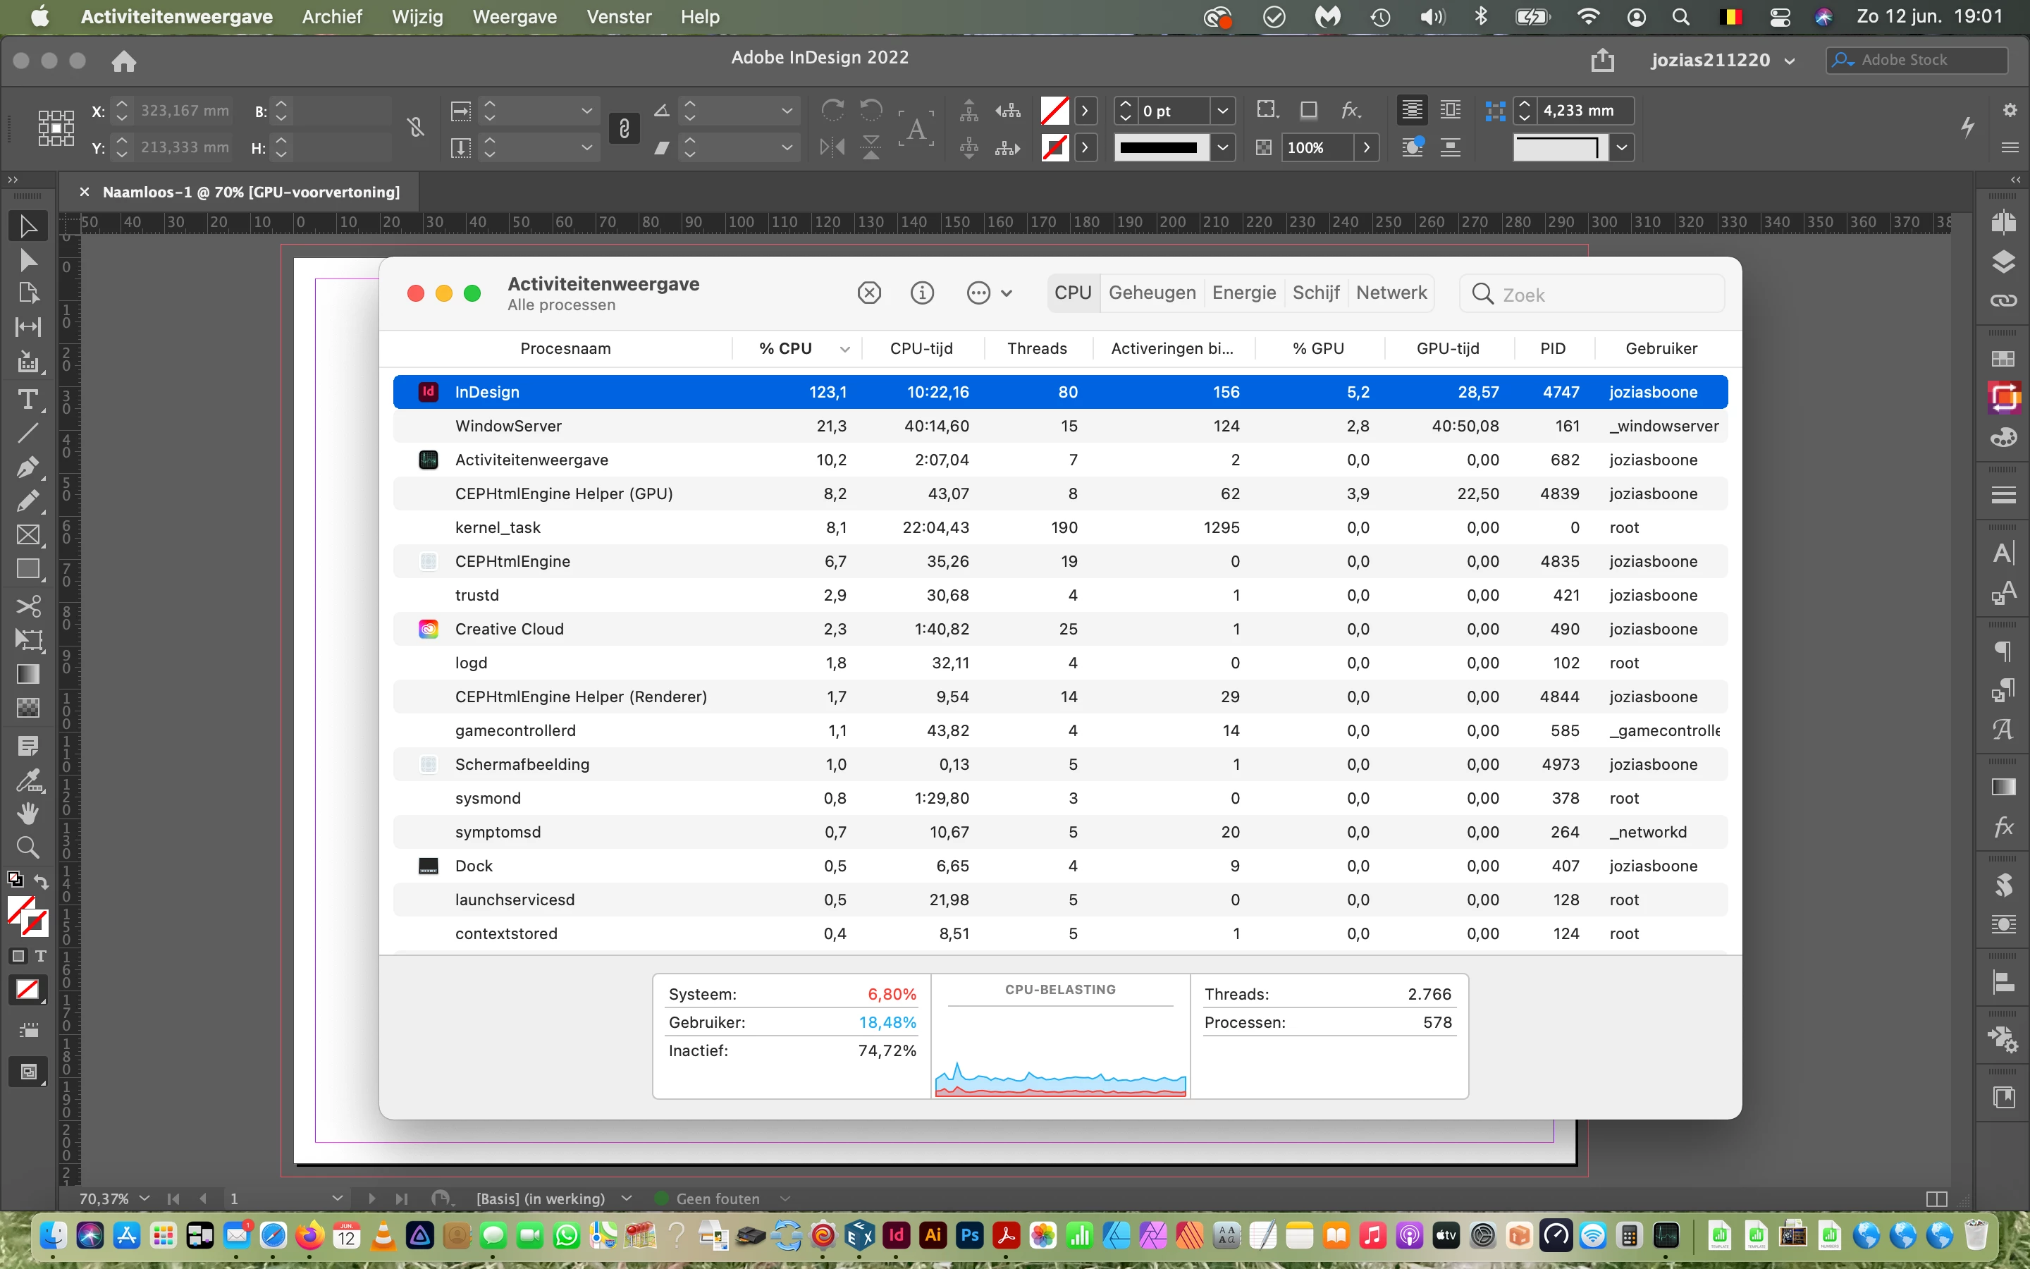The width and height of the screenshot is (2030, 1269).
Task: Click the process info button
Action: coord(922,293)
